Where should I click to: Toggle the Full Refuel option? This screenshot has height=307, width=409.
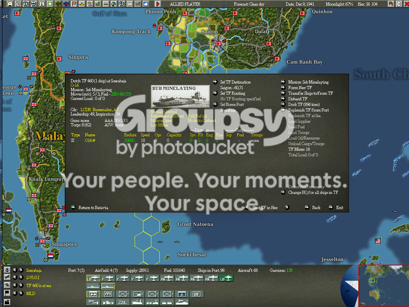[197, 116]
